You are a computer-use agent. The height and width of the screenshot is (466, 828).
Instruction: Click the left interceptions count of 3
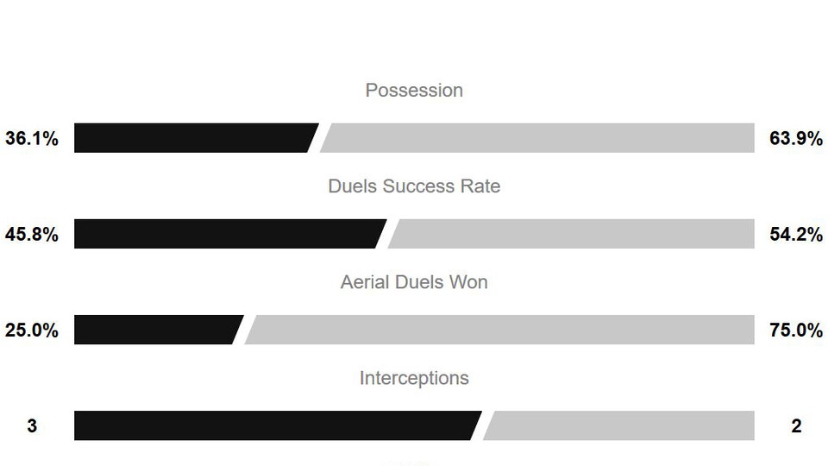(x=32, y=425)
